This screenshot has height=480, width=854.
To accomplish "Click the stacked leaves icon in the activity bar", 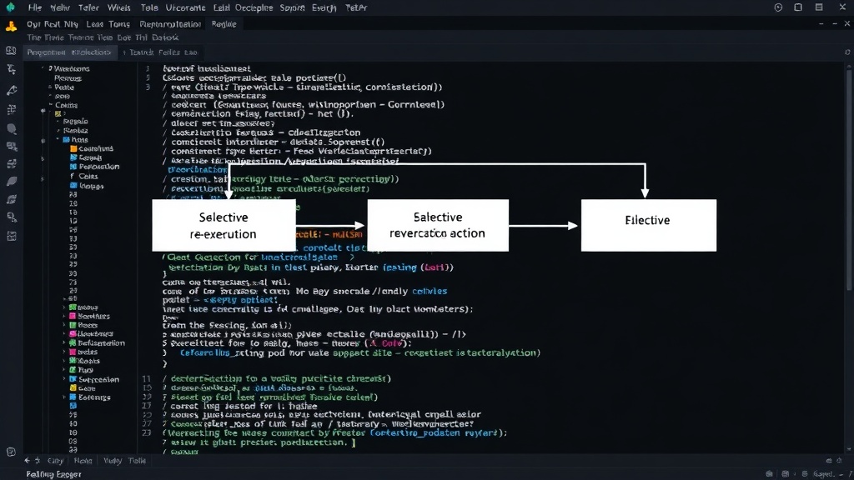I will pos(12,200).
